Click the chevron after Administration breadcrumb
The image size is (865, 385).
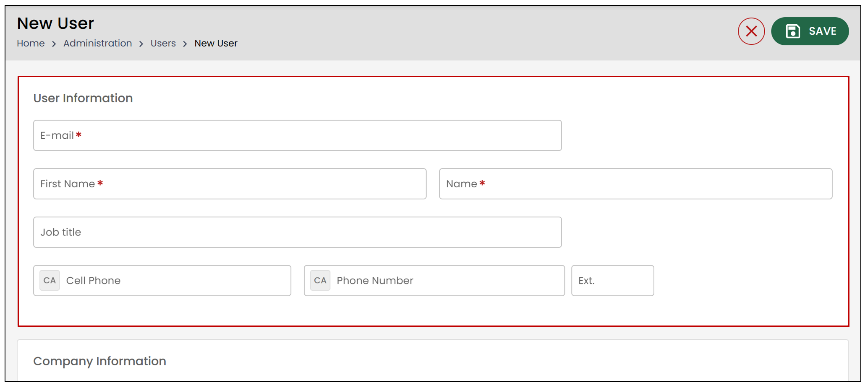pyautogui.click(x=141, y=44)
